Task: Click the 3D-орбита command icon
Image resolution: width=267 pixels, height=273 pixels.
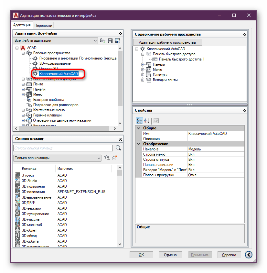Action: tap(17, 241)
